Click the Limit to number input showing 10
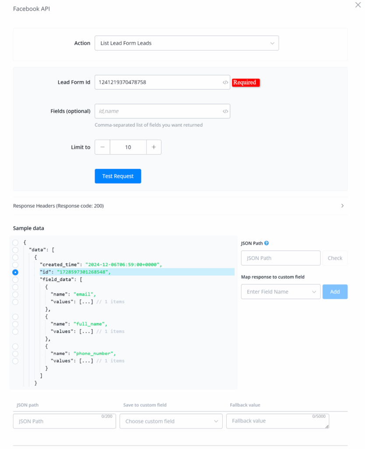Screen dimensions: 365x449 [x=128, y=147]
